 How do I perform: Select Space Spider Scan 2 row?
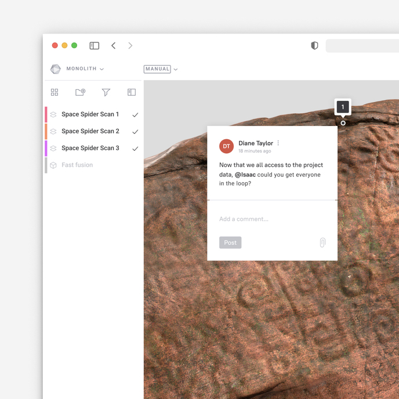pyautogui.click(x=93, y=131)
